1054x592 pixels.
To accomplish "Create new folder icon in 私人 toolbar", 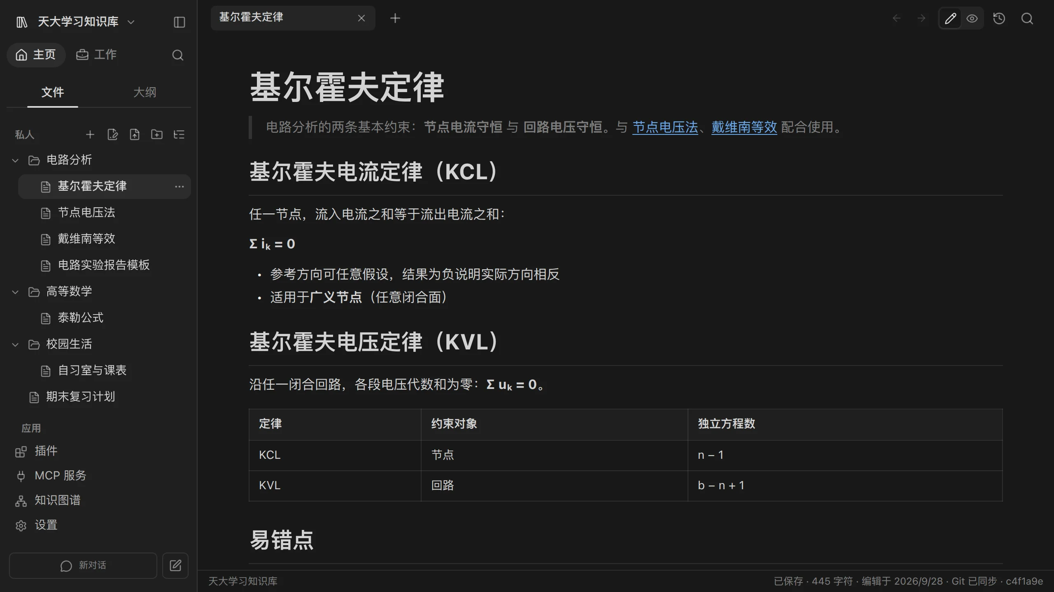I will pos(157,134).
